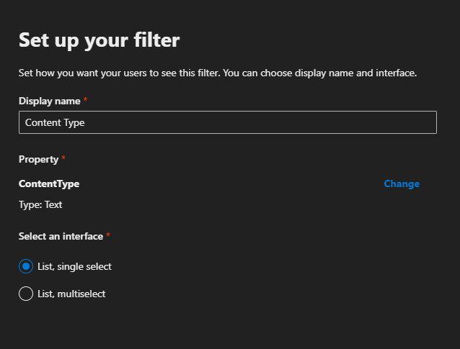Click the red asterisk next to Property
Image resolution: width=460 pixels, height=349 pixels.
click(63, 158)
